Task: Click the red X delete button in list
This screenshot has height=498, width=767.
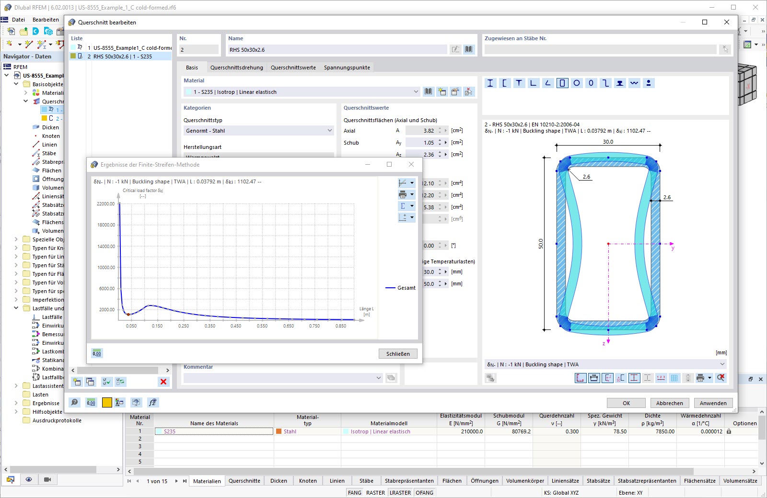Action: [x=163, y=382]
